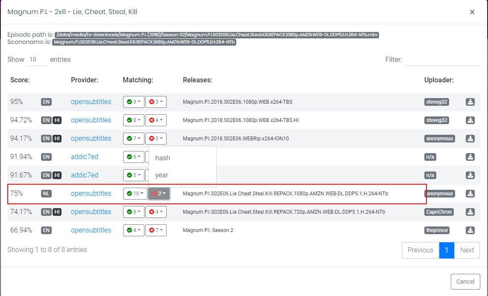Viewport: 488px width, 296px height.
Task: Cancel the manual subtitle search dialog
Action: coord(465,281)
